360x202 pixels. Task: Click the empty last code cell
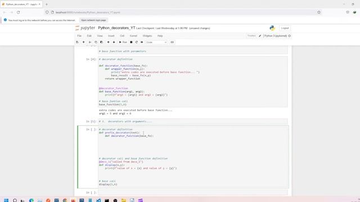(193, 192)
